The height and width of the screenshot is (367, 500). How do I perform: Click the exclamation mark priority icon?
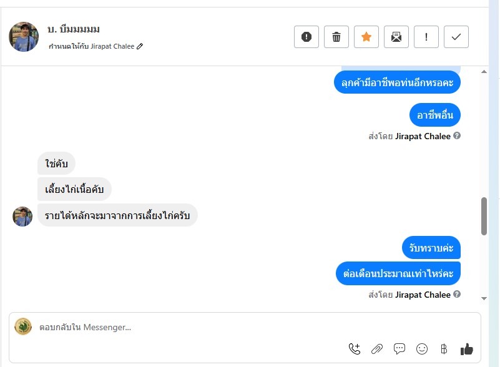[x=426, y=37]
